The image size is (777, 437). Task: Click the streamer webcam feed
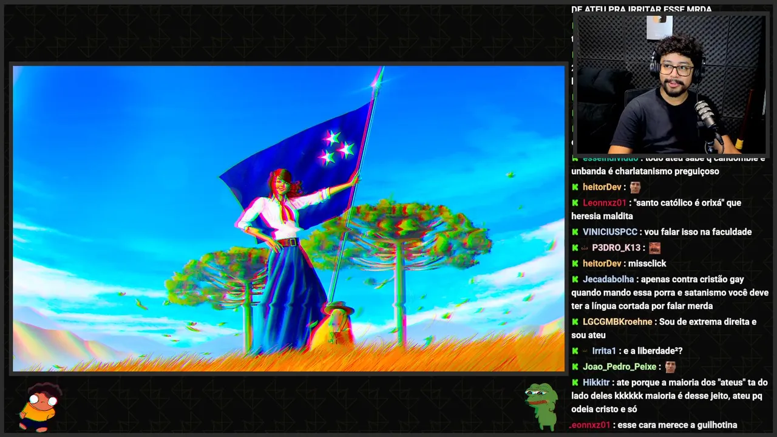(670, 85)
